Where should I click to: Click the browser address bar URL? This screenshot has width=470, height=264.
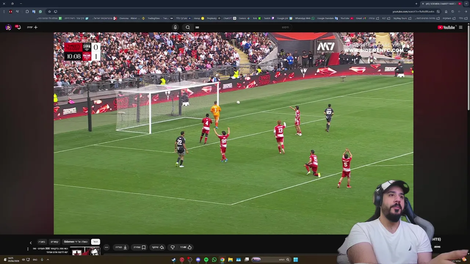(413, 11)
